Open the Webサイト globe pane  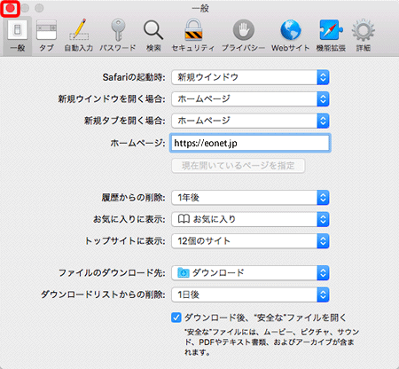(291, 35)
